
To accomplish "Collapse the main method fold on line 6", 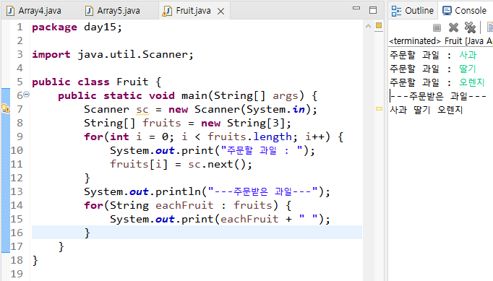I will pos(27,94).
